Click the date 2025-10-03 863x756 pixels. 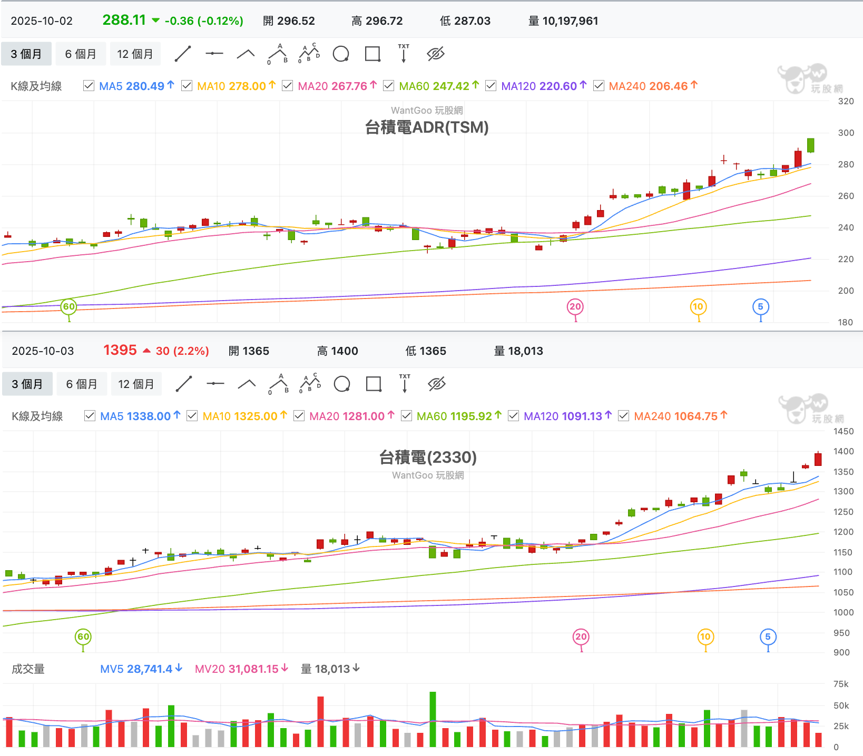[x=43, y=351]
